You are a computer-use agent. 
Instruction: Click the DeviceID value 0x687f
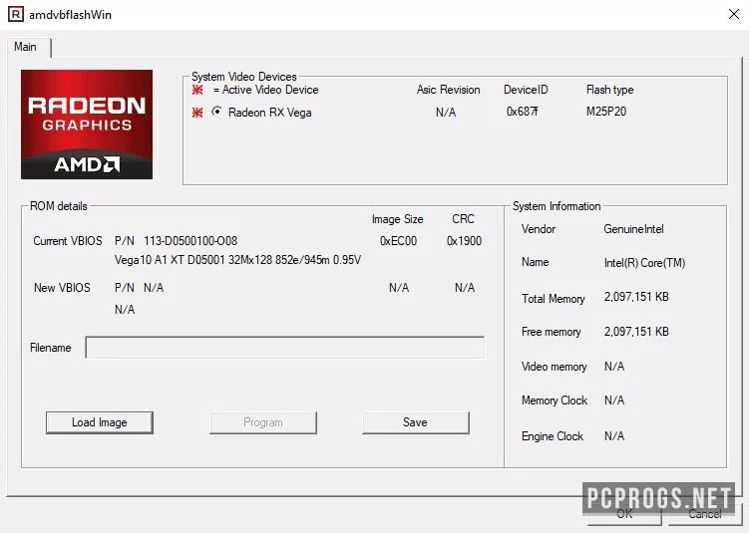(522, 112)
